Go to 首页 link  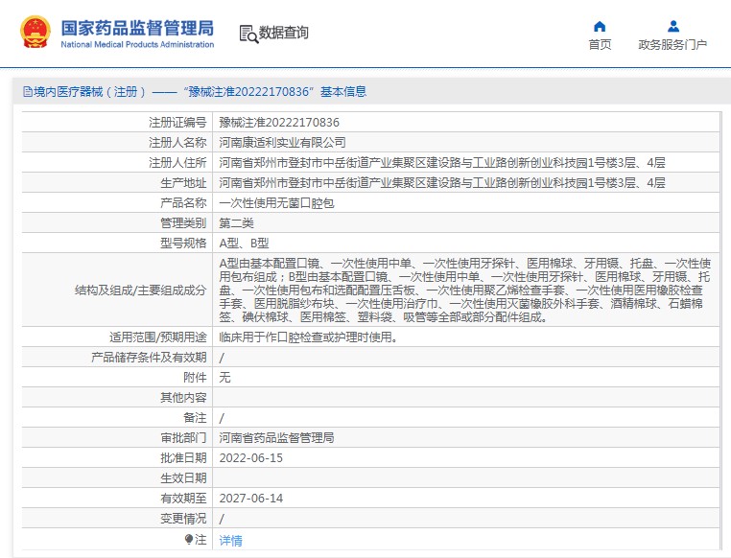tap(600, 45)
